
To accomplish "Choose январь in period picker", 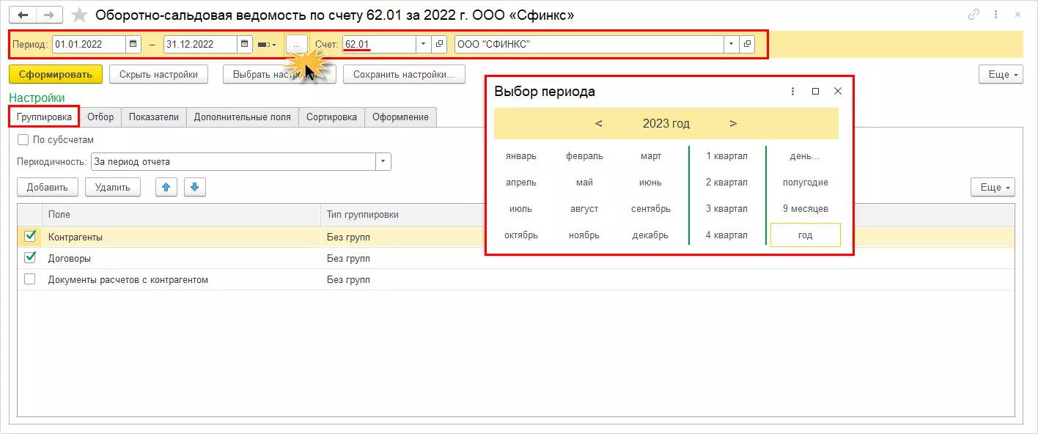I will click(520, 155).
